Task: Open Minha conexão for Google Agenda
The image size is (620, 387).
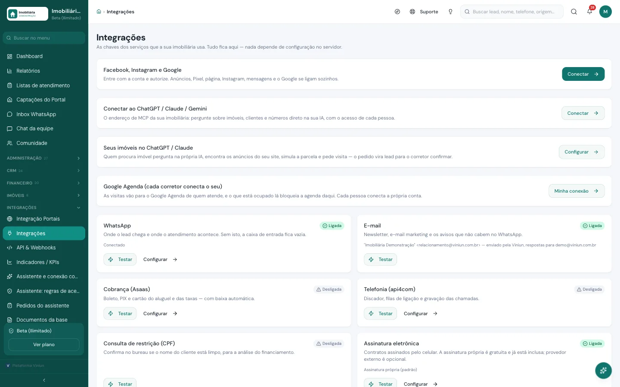Action: (577, 191)
